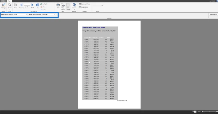Image resolution: width=218 pixels, height=114 pixels.
Task: Open the Zoom tool
Action: tap(10, 6)
